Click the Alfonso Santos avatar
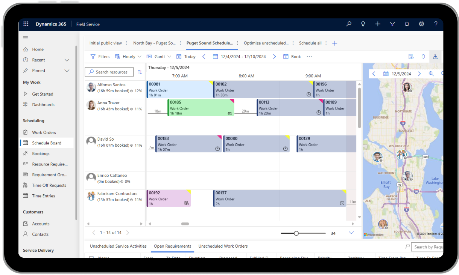Screen dimensions: 459x275 pos(91,87)
